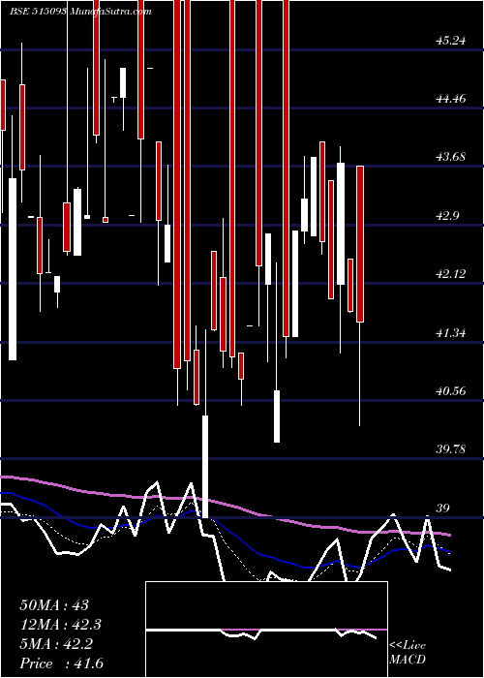This screenshot has width=484, height=678.
Task: Click the 42.9 price axis label
Action: click(x=448, y=216)
